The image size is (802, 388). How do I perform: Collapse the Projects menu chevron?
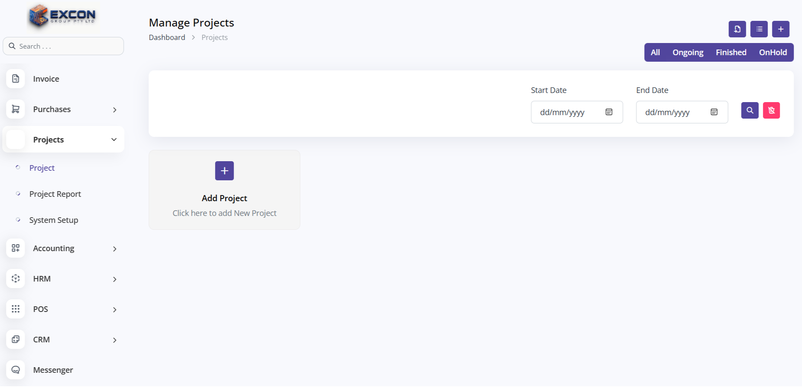tap(114, 139)
